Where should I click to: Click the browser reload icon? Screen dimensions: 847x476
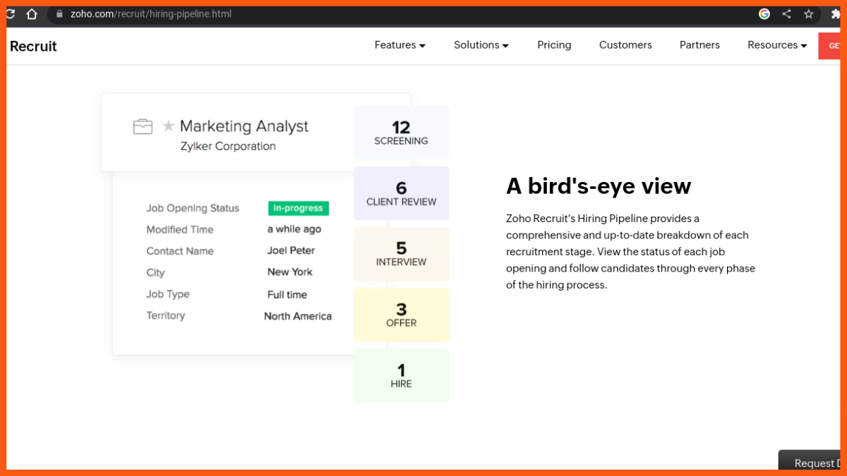pyautogui.click(x=10, y=14)
